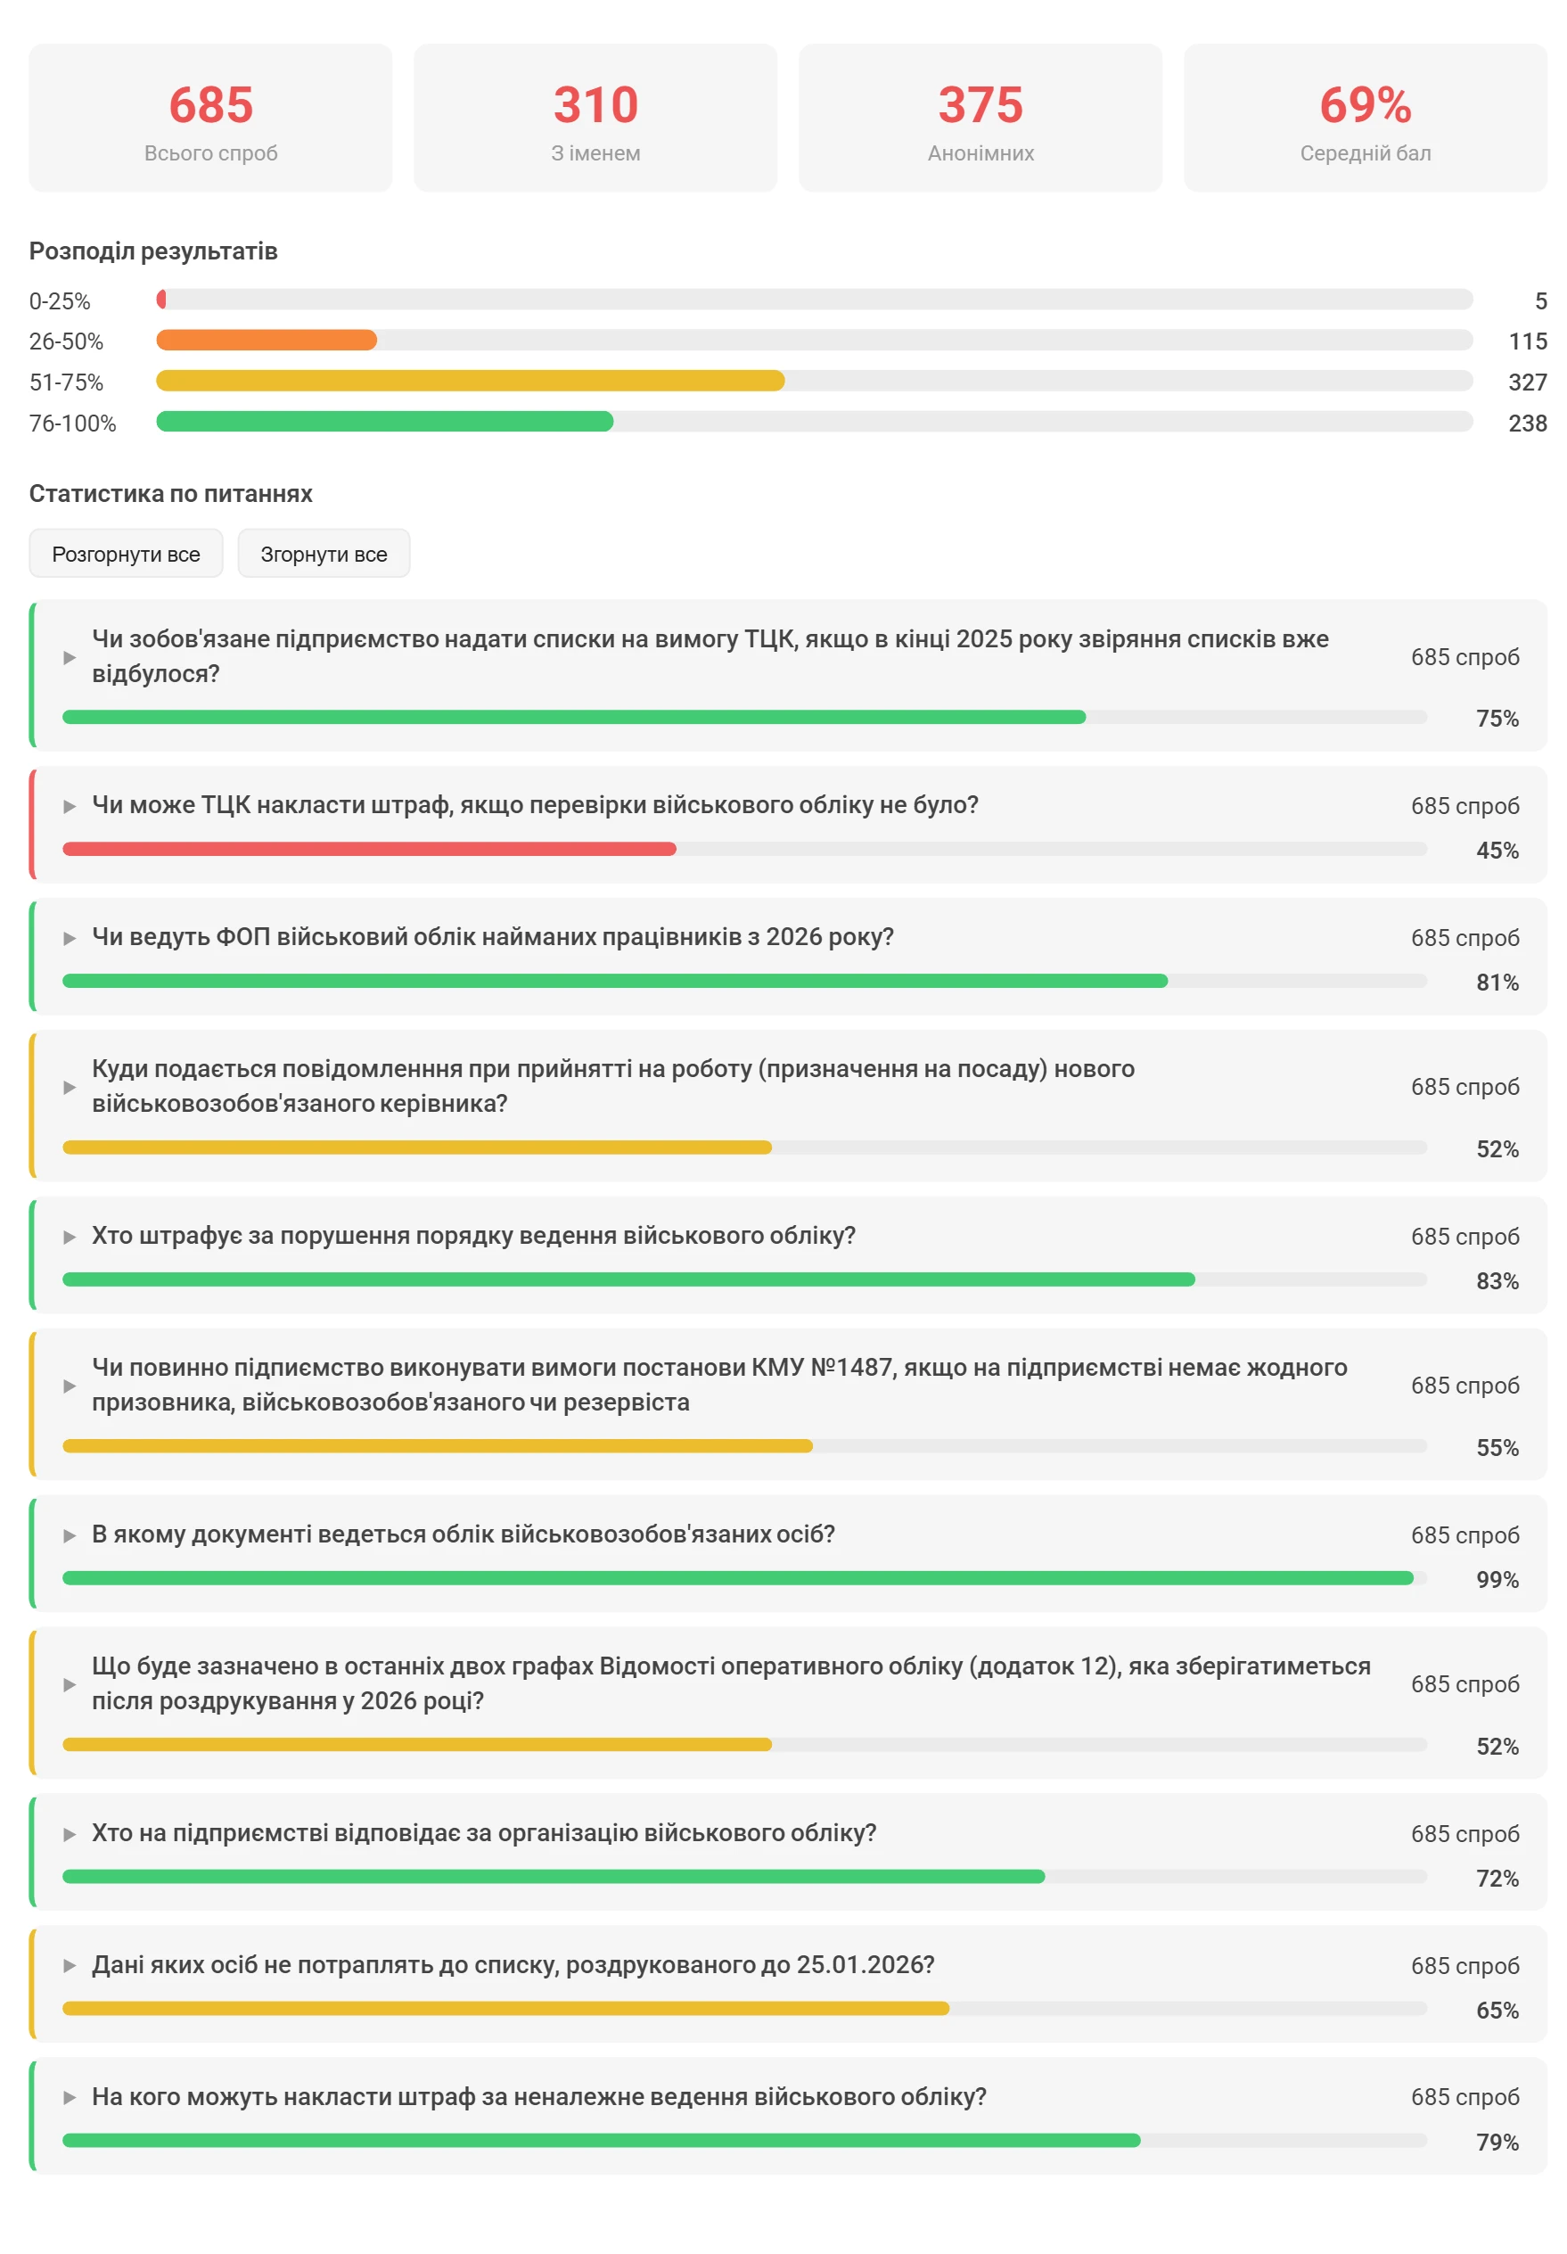Expand the question about ТЦК list requests
Screen dimensions: 1567x2254
click(x=709, y=655)
